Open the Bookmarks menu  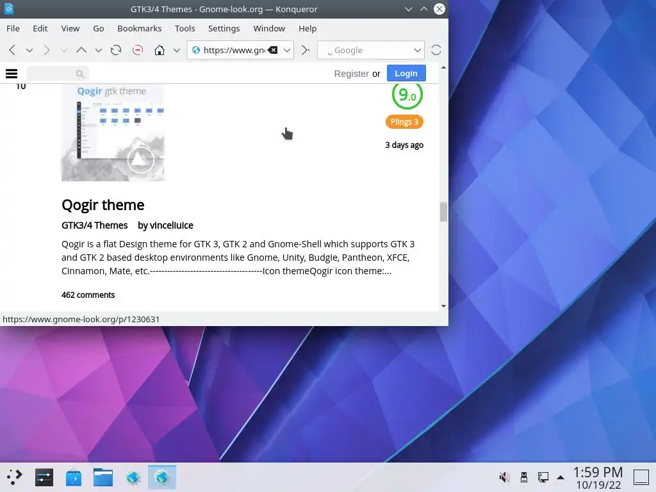tap(139, 28)
